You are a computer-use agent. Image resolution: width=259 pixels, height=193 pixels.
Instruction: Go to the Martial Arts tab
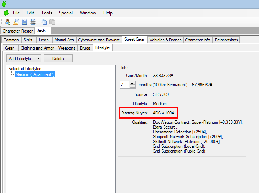pyautogui.click(x=64, y=40)
